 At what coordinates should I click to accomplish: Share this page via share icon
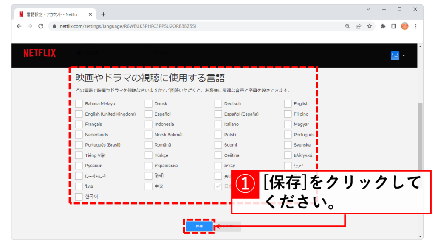point(359,26)
